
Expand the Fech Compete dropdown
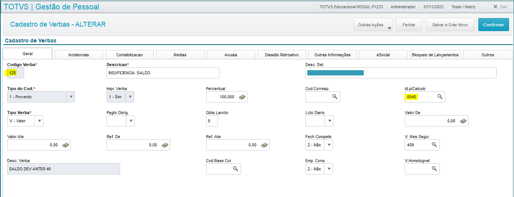(x=328, y=145)
